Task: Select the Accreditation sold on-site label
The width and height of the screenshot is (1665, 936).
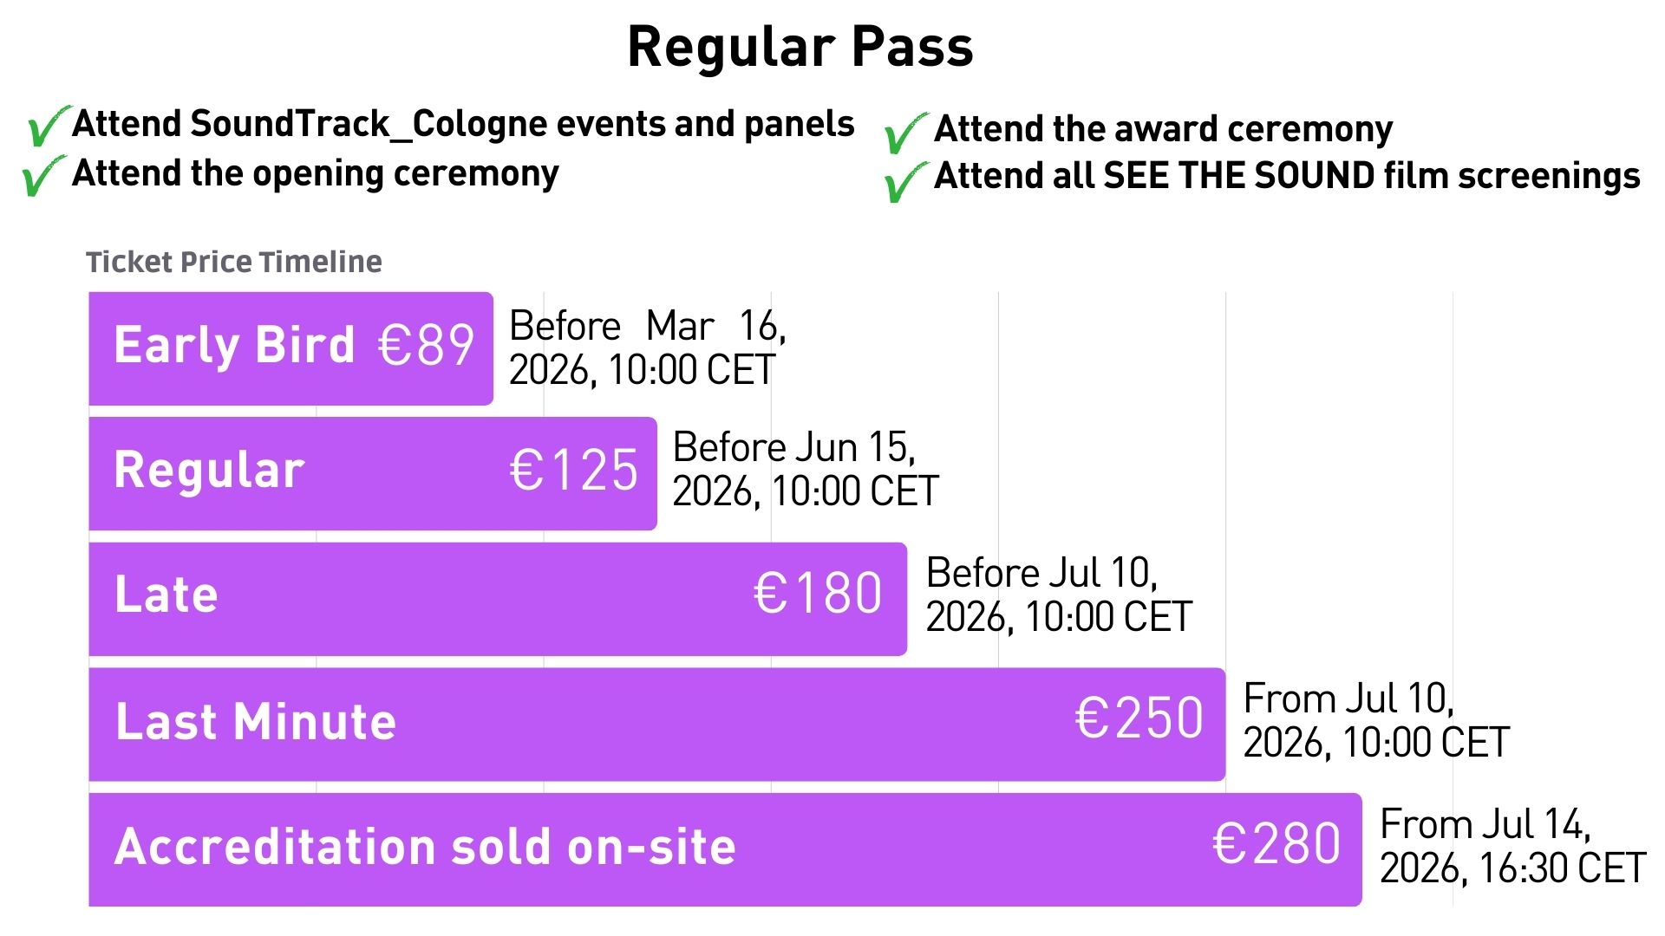Action: coord(425,847)
